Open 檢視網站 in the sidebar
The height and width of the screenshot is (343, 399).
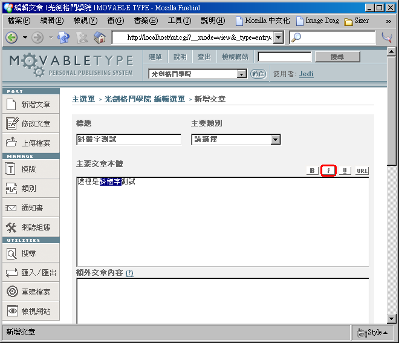31,311
